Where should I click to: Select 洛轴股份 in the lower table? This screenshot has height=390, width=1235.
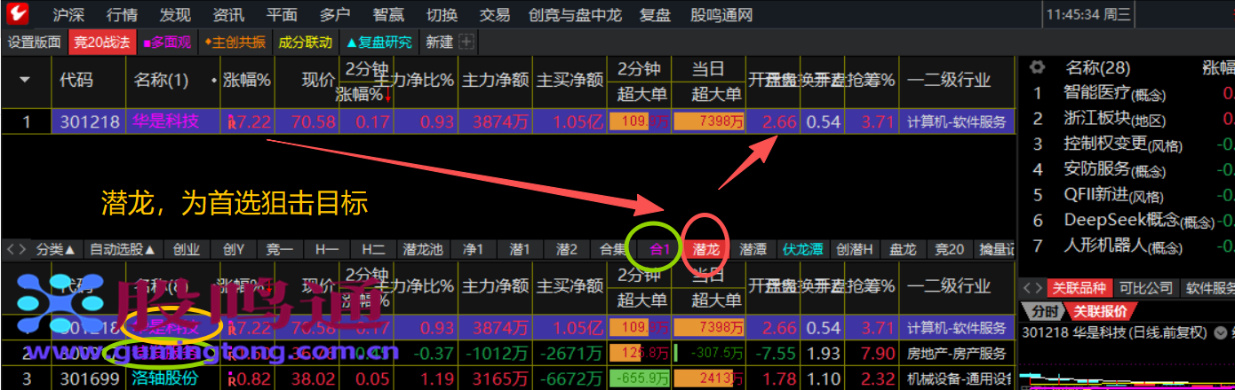(164, 378)
